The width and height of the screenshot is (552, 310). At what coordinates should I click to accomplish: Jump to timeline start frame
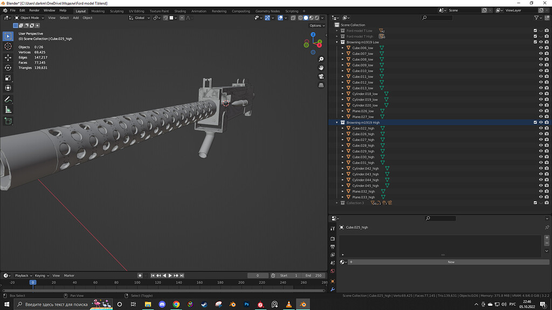(153, 276)
